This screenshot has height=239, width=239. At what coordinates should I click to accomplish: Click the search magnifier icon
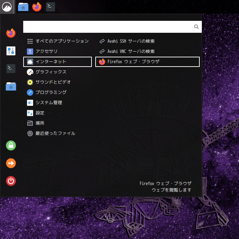pos(196,27)
